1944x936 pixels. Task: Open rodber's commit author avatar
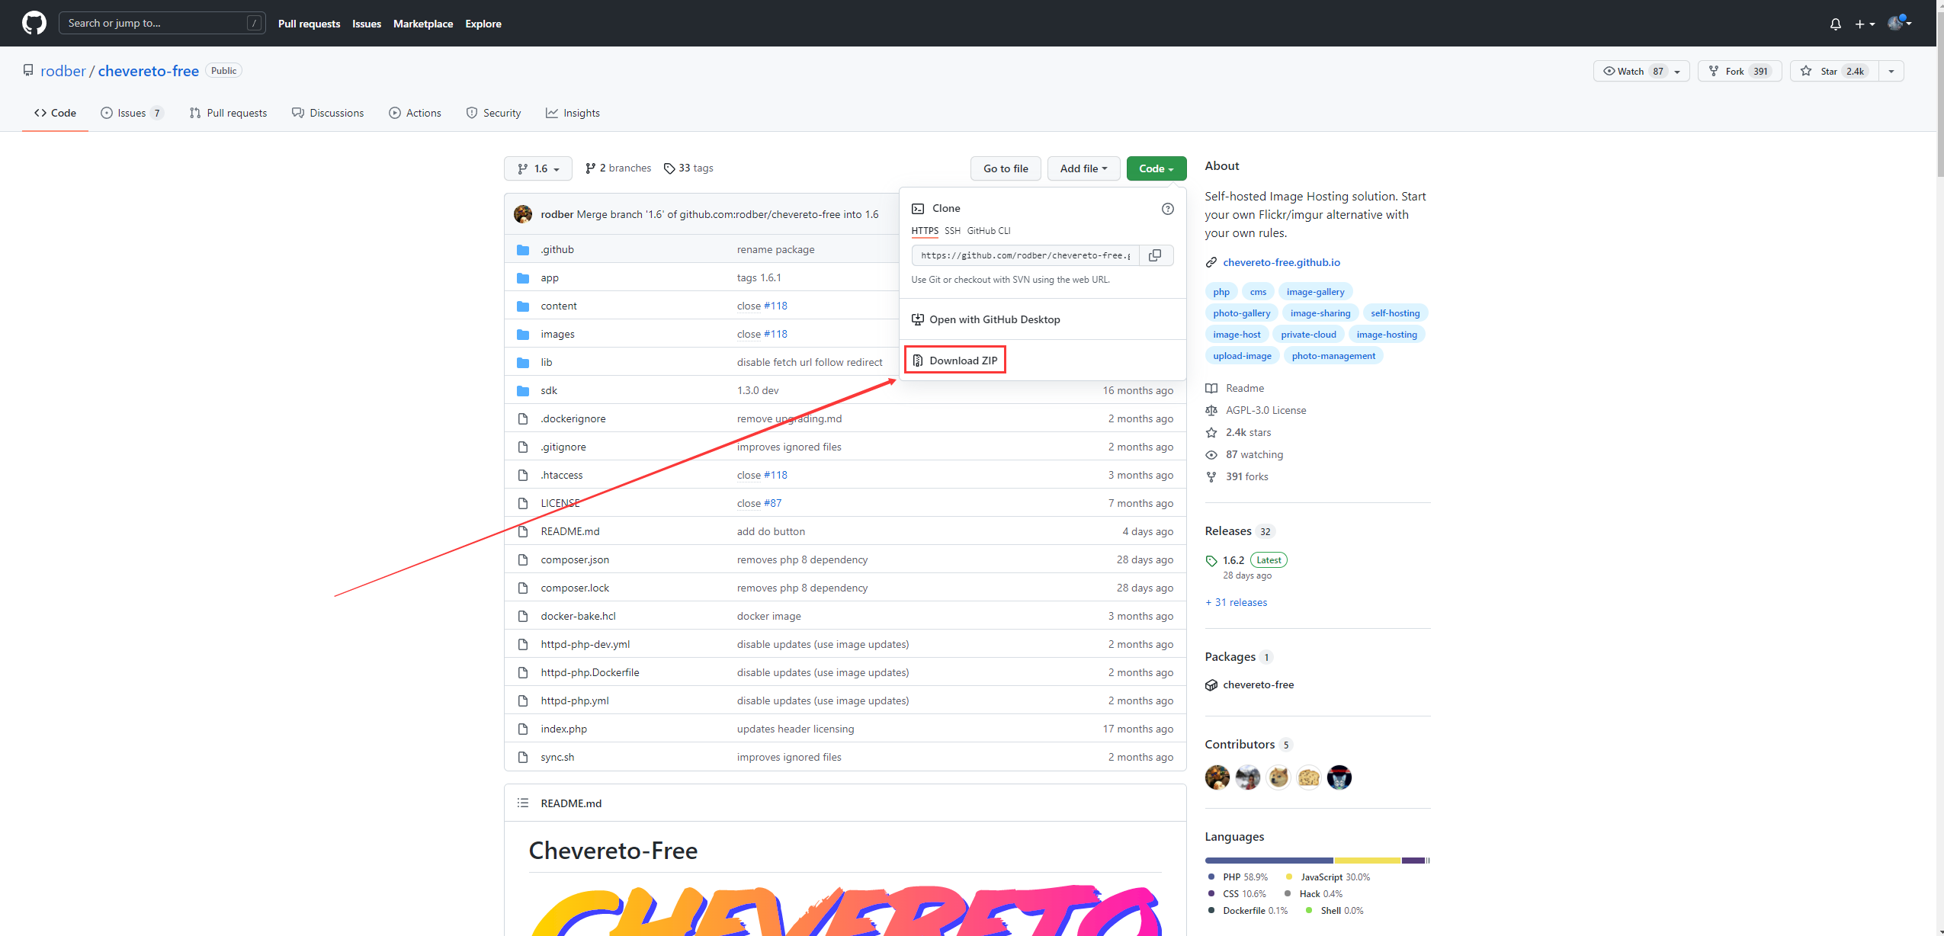pyautogui.click(x=523, y=214)
